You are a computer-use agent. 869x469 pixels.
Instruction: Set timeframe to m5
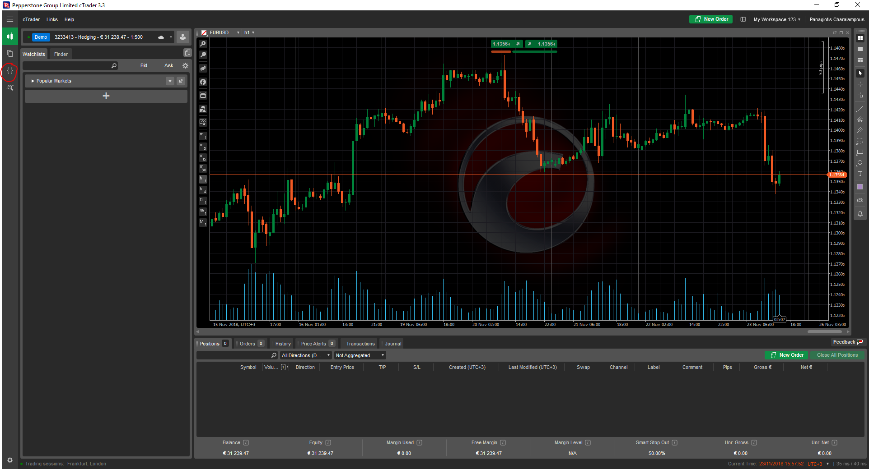(203, 147)
